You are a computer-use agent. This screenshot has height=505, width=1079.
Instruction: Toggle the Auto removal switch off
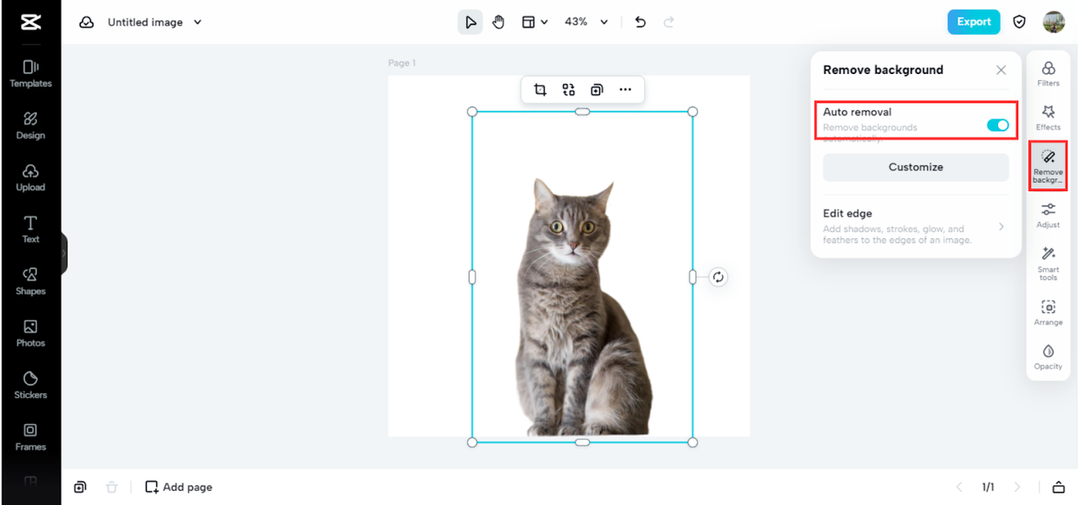(997, 125)
